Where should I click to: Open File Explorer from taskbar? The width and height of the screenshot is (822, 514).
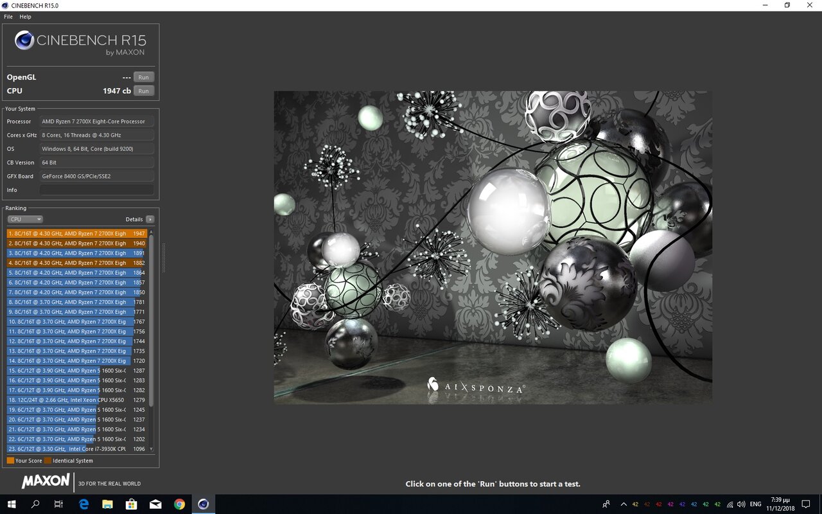(108, 504)
